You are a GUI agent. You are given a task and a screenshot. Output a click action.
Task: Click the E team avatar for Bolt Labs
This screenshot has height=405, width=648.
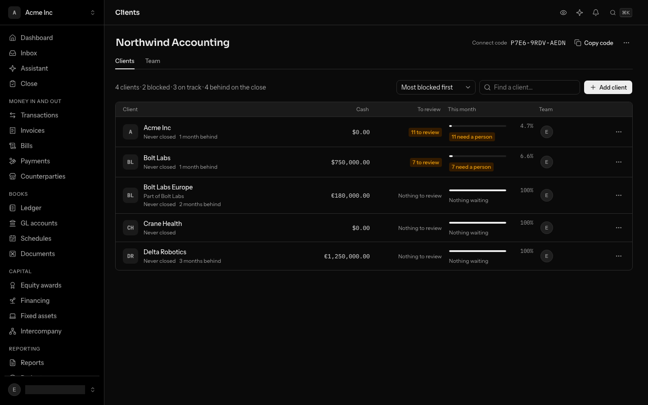pyautogui.click(x=546, y=162)
